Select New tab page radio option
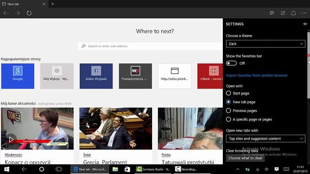Image resolution: width=310 pixels, height=174 pixels. [228, 102]
